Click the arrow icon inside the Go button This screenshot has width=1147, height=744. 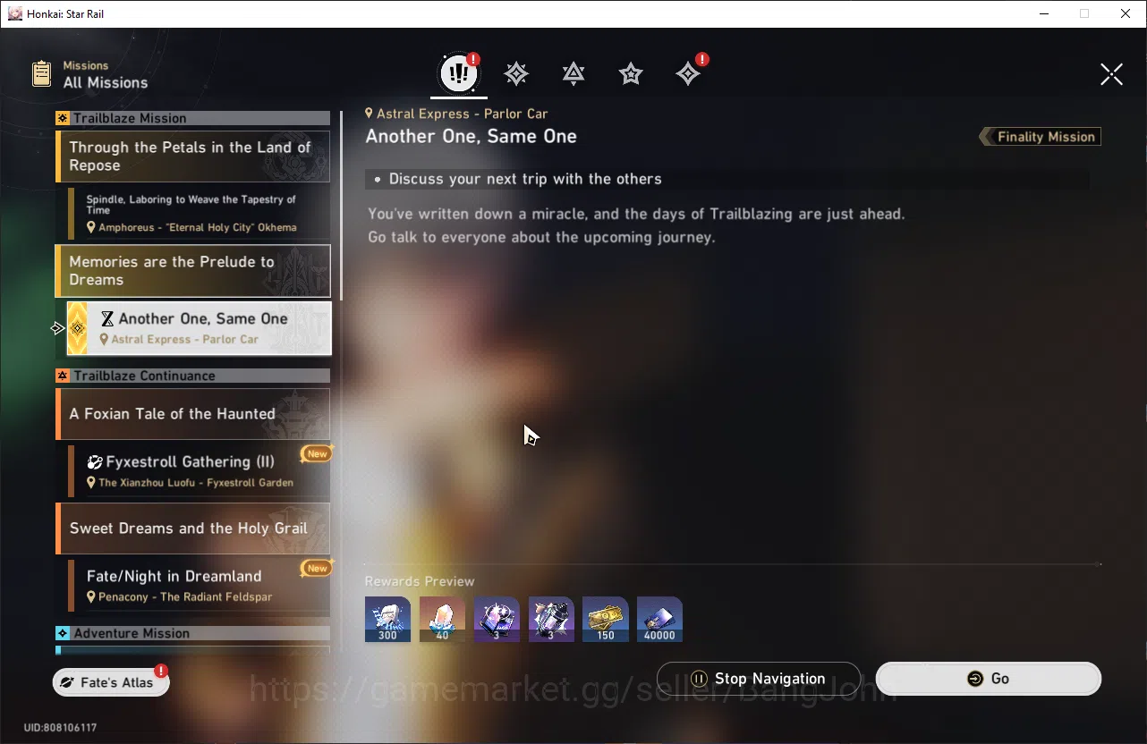tap(975, 679)
